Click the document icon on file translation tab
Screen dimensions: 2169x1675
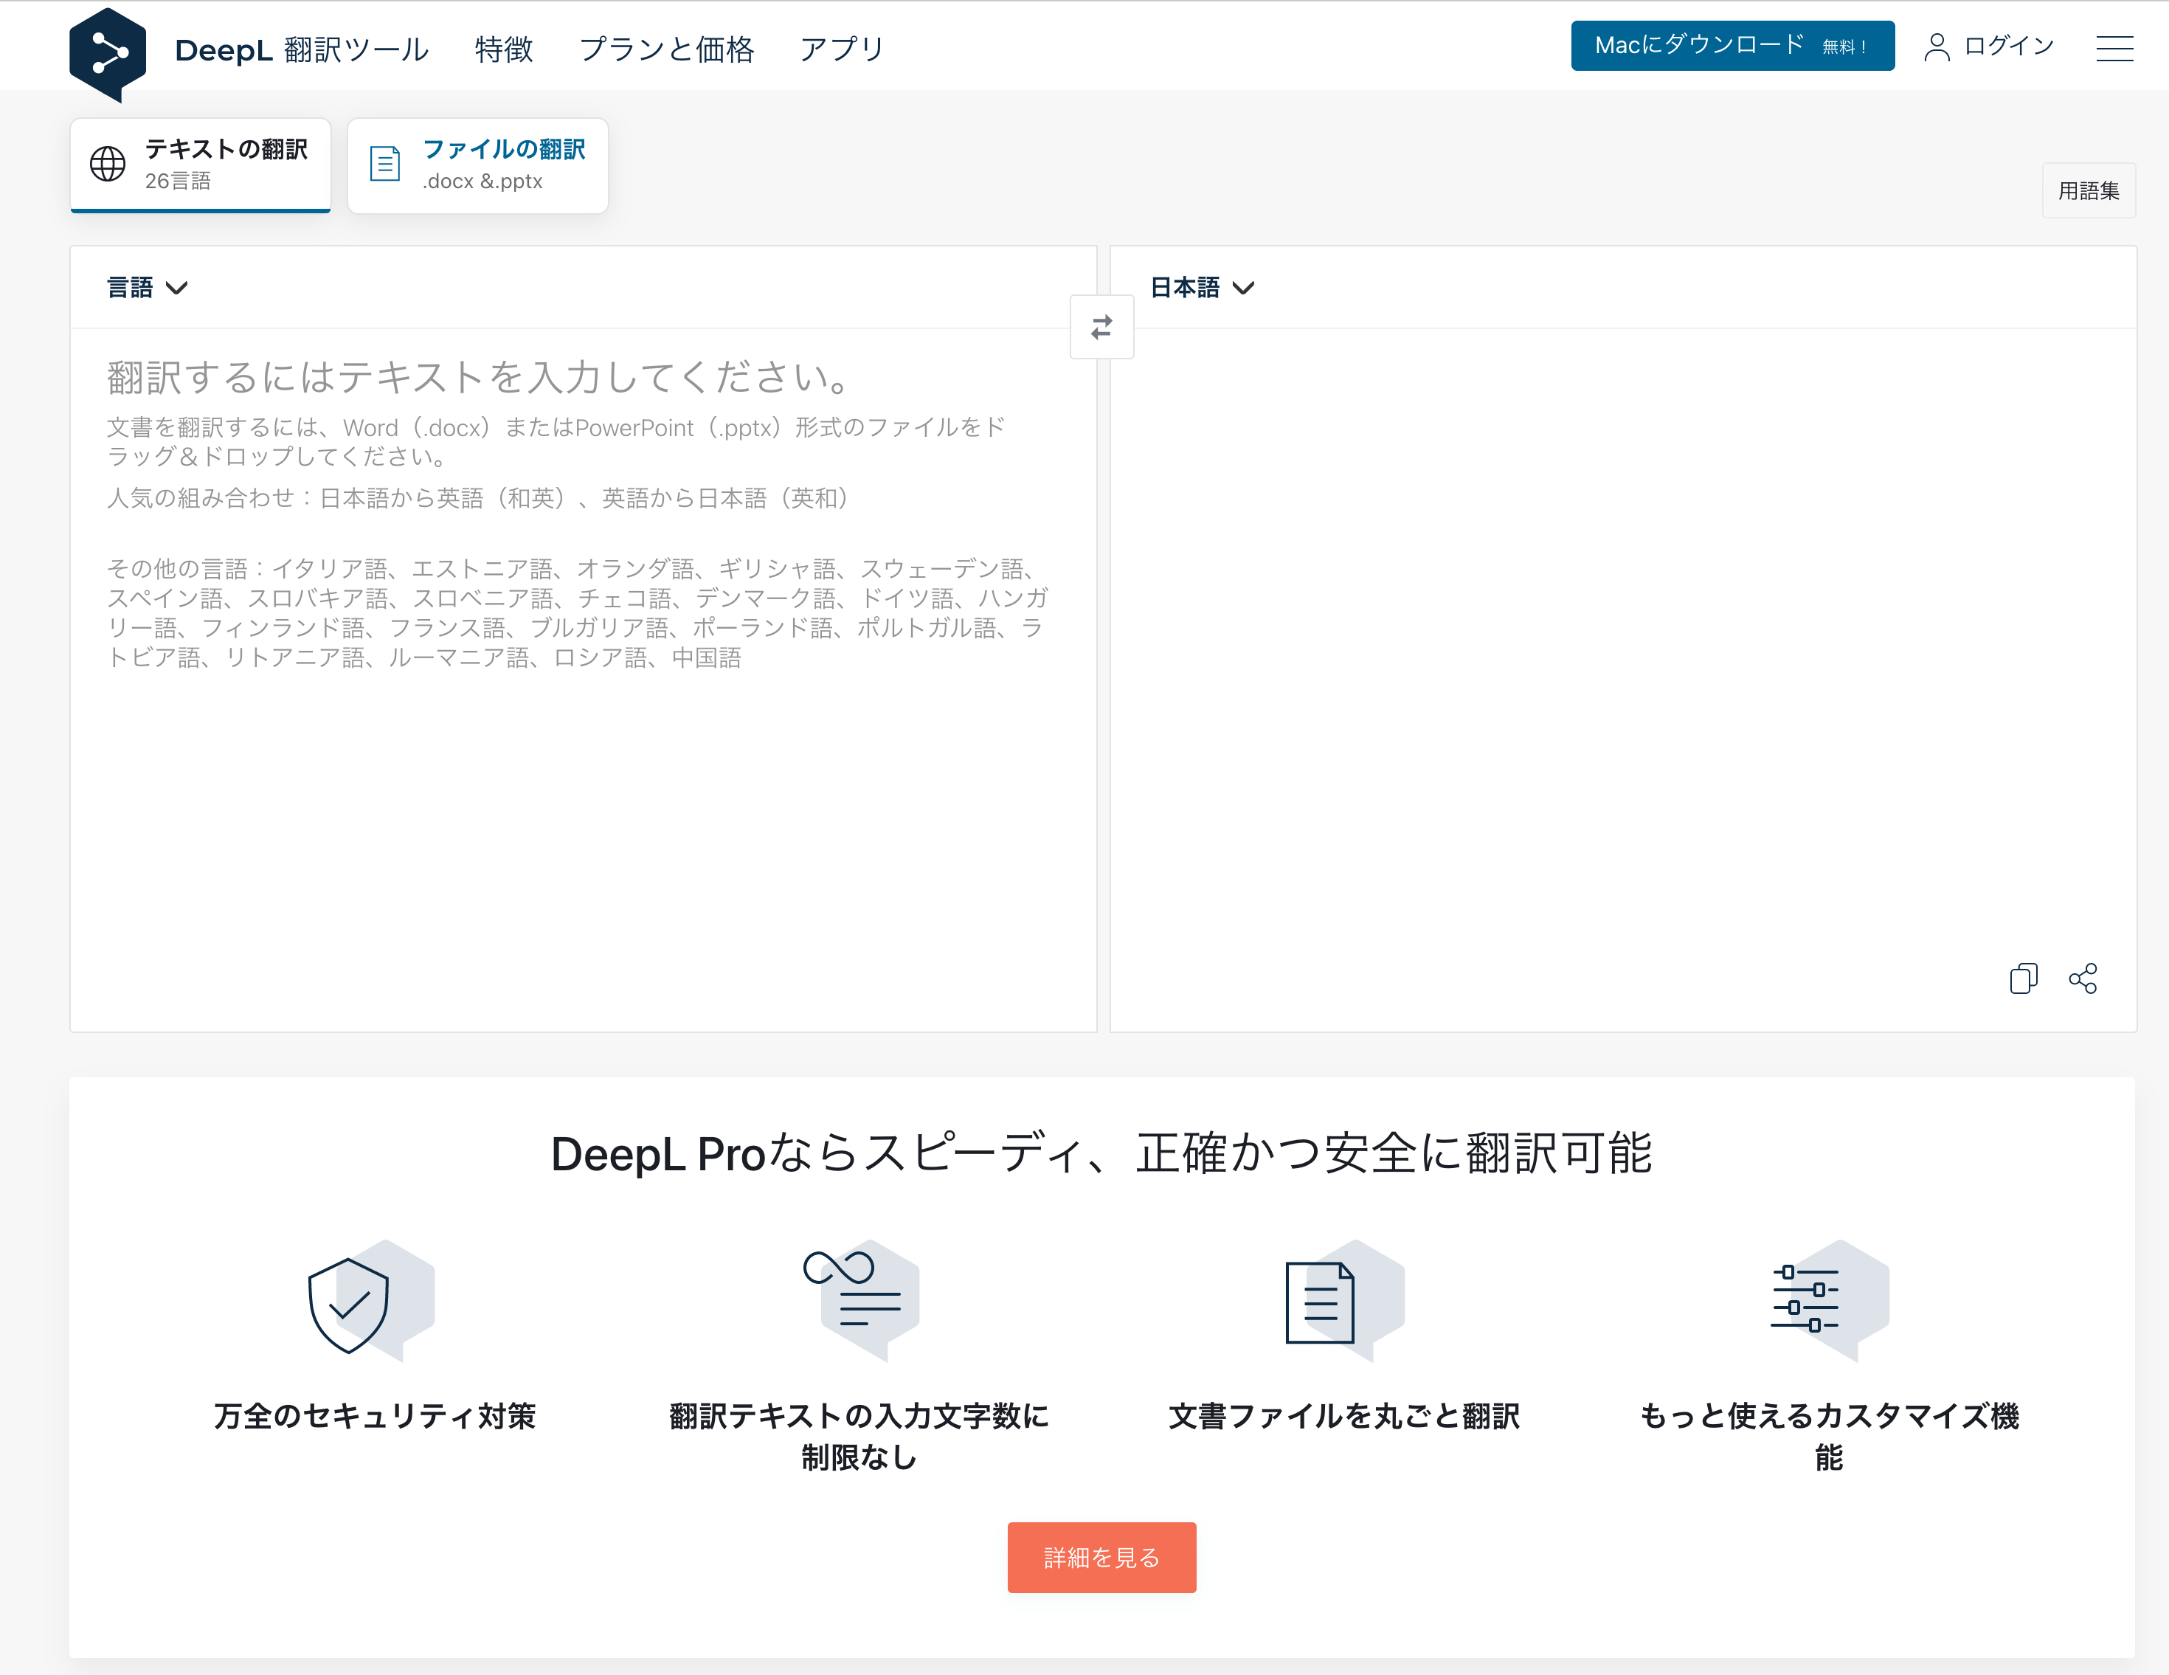384,164
